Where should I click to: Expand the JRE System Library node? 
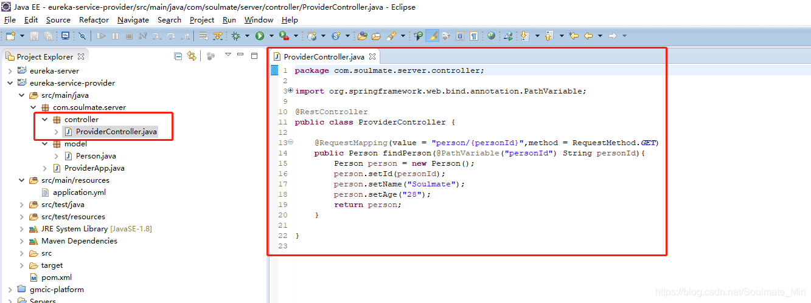21,229
